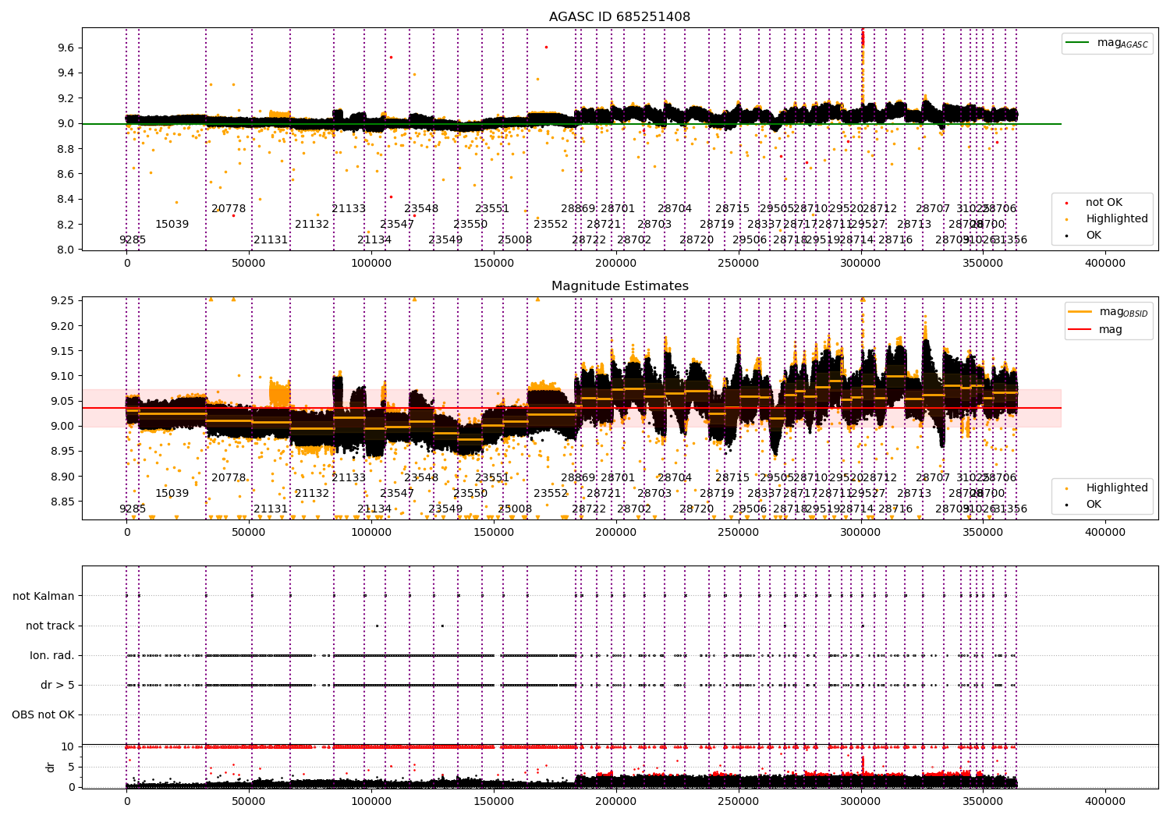This screenshot has width=1170, height=819.
Task: Click the 'not track' row label
Action: pos(50,626)
